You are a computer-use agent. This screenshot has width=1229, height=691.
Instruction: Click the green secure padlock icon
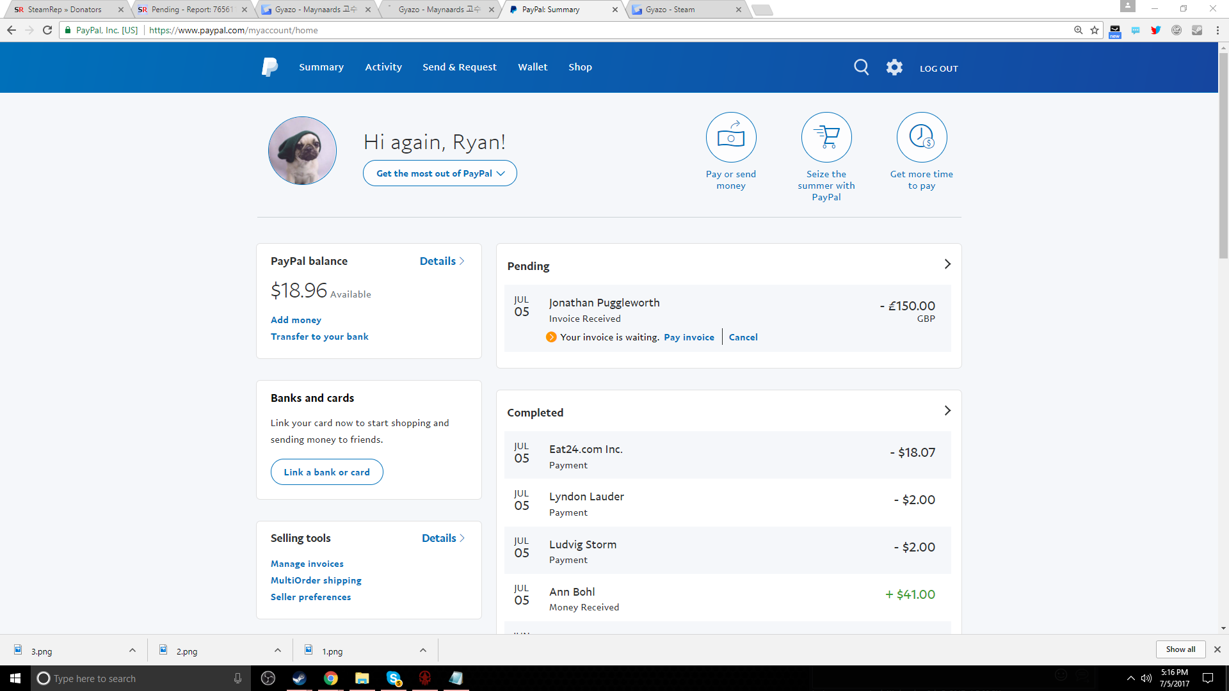pyautogui.click(x=68, y=30)
